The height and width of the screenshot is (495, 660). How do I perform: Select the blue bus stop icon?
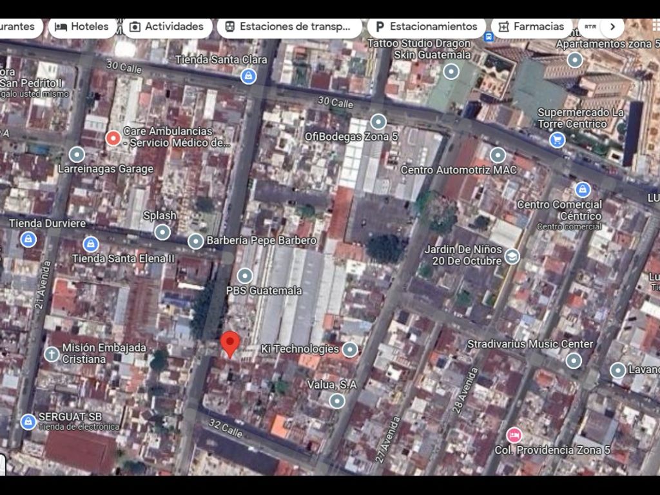click(489, 37)
